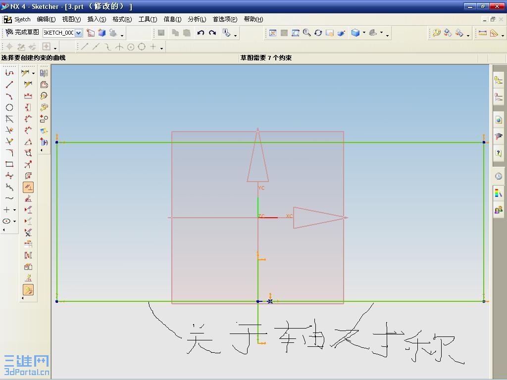Click the 完成草图 finish sketch button
Viewport: 507px width, 380px height.
(x=22, y=32)
